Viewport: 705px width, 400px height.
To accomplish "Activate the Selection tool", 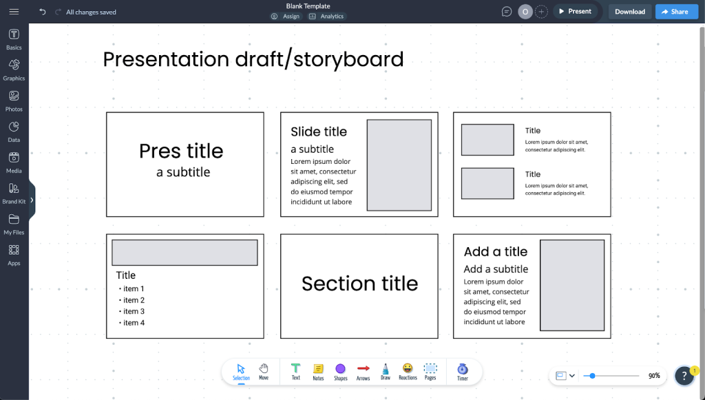I will 241,372.
